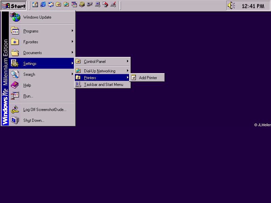Open the yellow telephone dialer icon
The image size is (271, 203).
(82, 5)
